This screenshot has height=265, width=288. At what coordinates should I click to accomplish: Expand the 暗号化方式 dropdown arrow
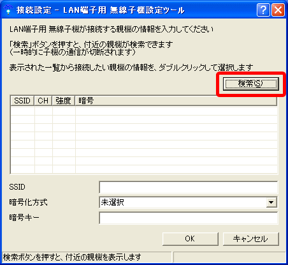(271, 202)
